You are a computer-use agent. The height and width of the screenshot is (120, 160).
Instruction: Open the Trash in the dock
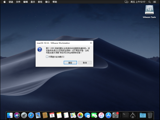(x=150, y=115)
